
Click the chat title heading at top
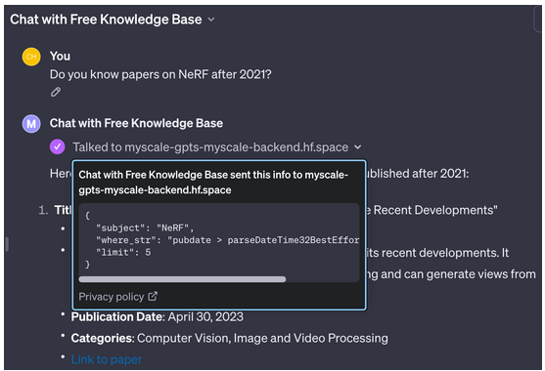tap(106, 20)
